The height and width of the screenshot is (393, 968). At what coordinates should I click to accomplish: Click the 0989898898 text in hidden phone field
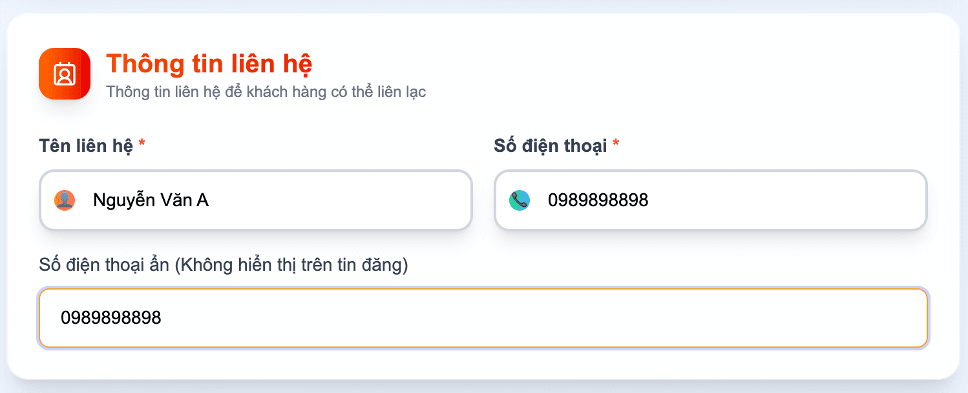tap(110, 318)
